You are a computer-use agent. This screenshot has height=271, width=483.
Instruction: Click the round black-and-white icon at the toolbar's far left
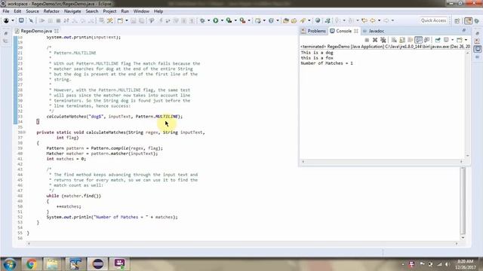[x=6, y=20]
